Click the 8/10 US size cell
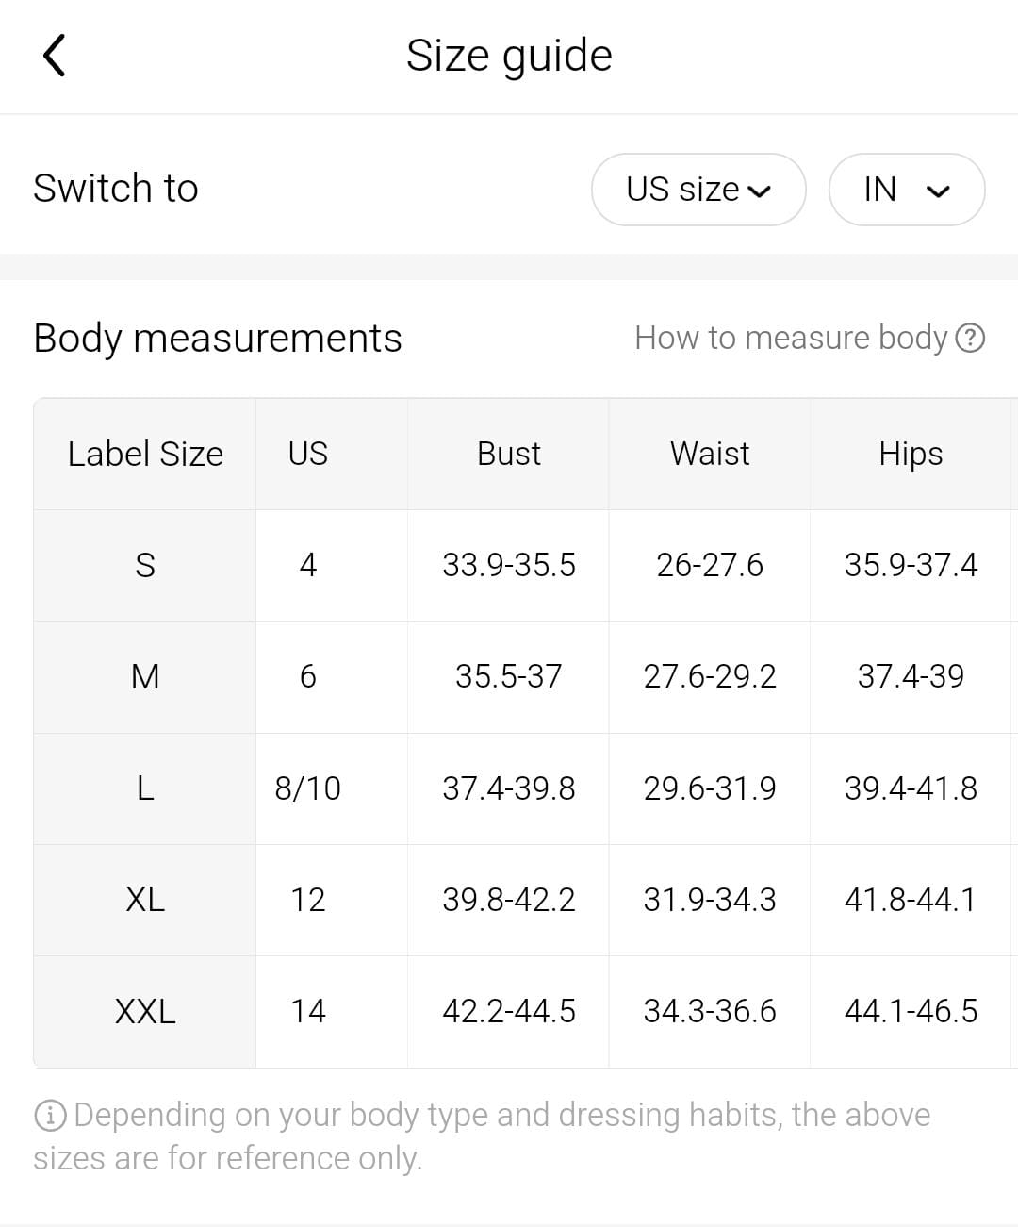 point(307,788)
